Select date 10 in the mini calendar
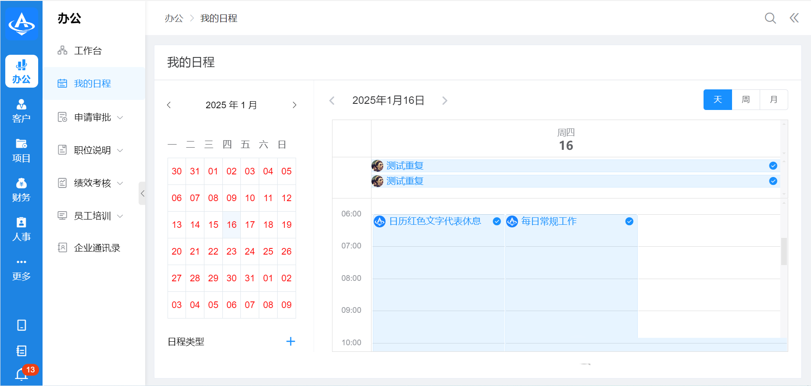The width and height of the screenshot is (811, 386). pos(250,198)
